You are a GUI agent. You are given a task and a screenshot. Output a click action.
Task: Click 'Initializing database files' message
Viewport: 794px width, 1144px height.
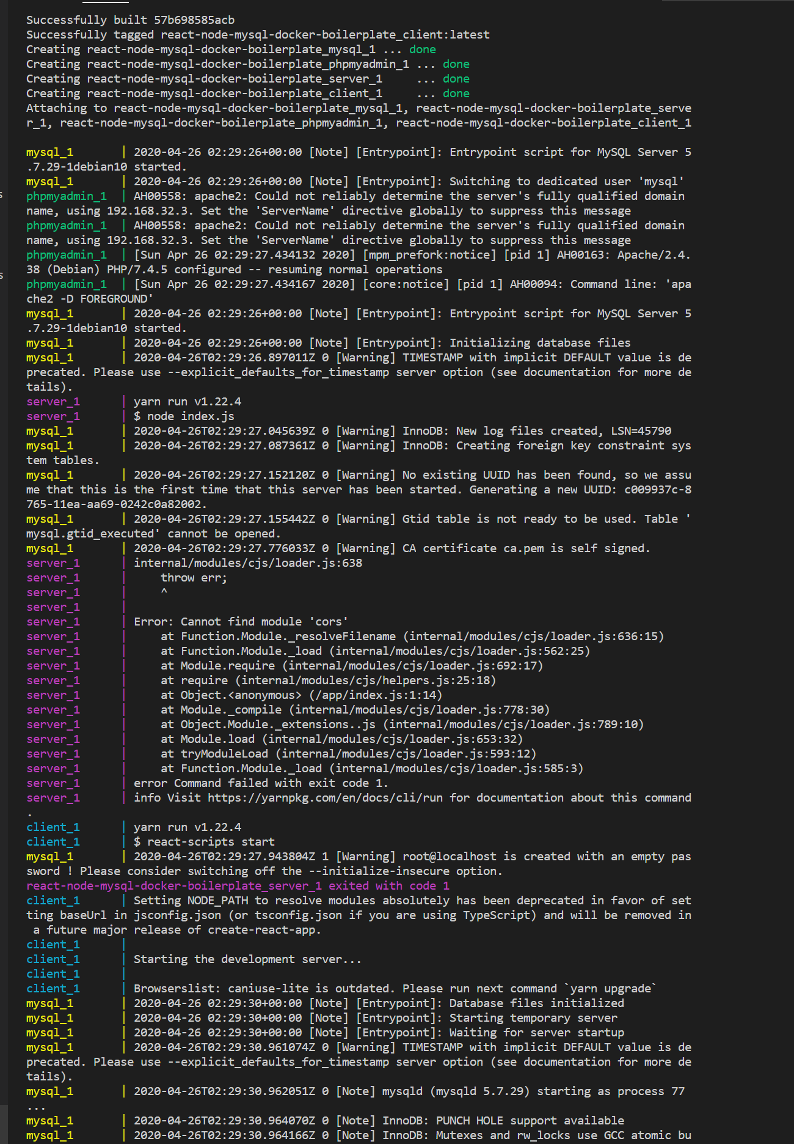click(540, 343)
